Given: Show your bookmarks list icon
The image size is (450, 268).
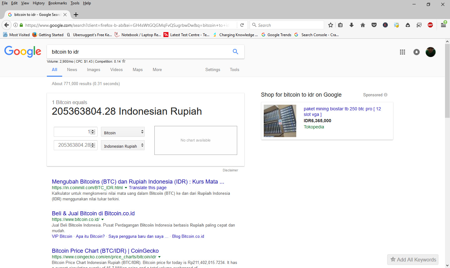Looking at the screenshot, I should tap(341, 25).
